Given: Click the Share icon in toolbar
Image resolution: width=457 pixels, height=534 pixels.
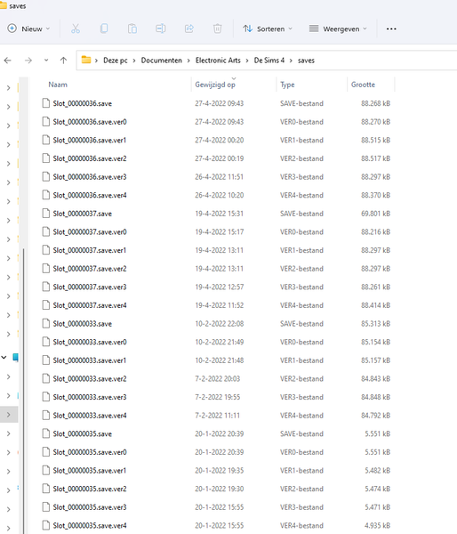Looking at the screenshot, I should click(x=189, y=28).
